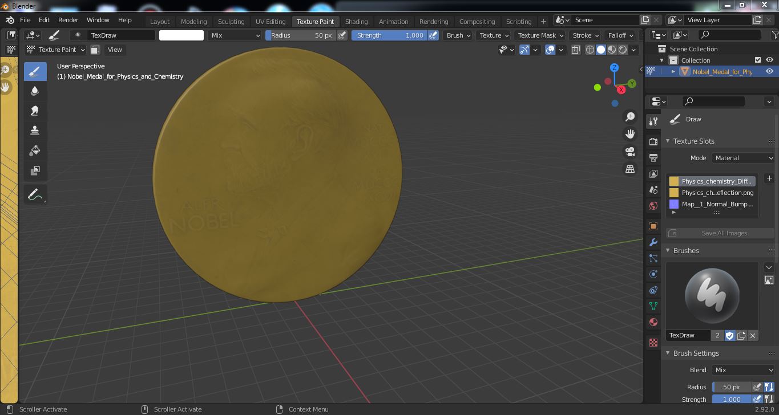Expand Nobel_Medal object in outliner
779x415 pixels.
pyautogui.click(x=673, y=72)
